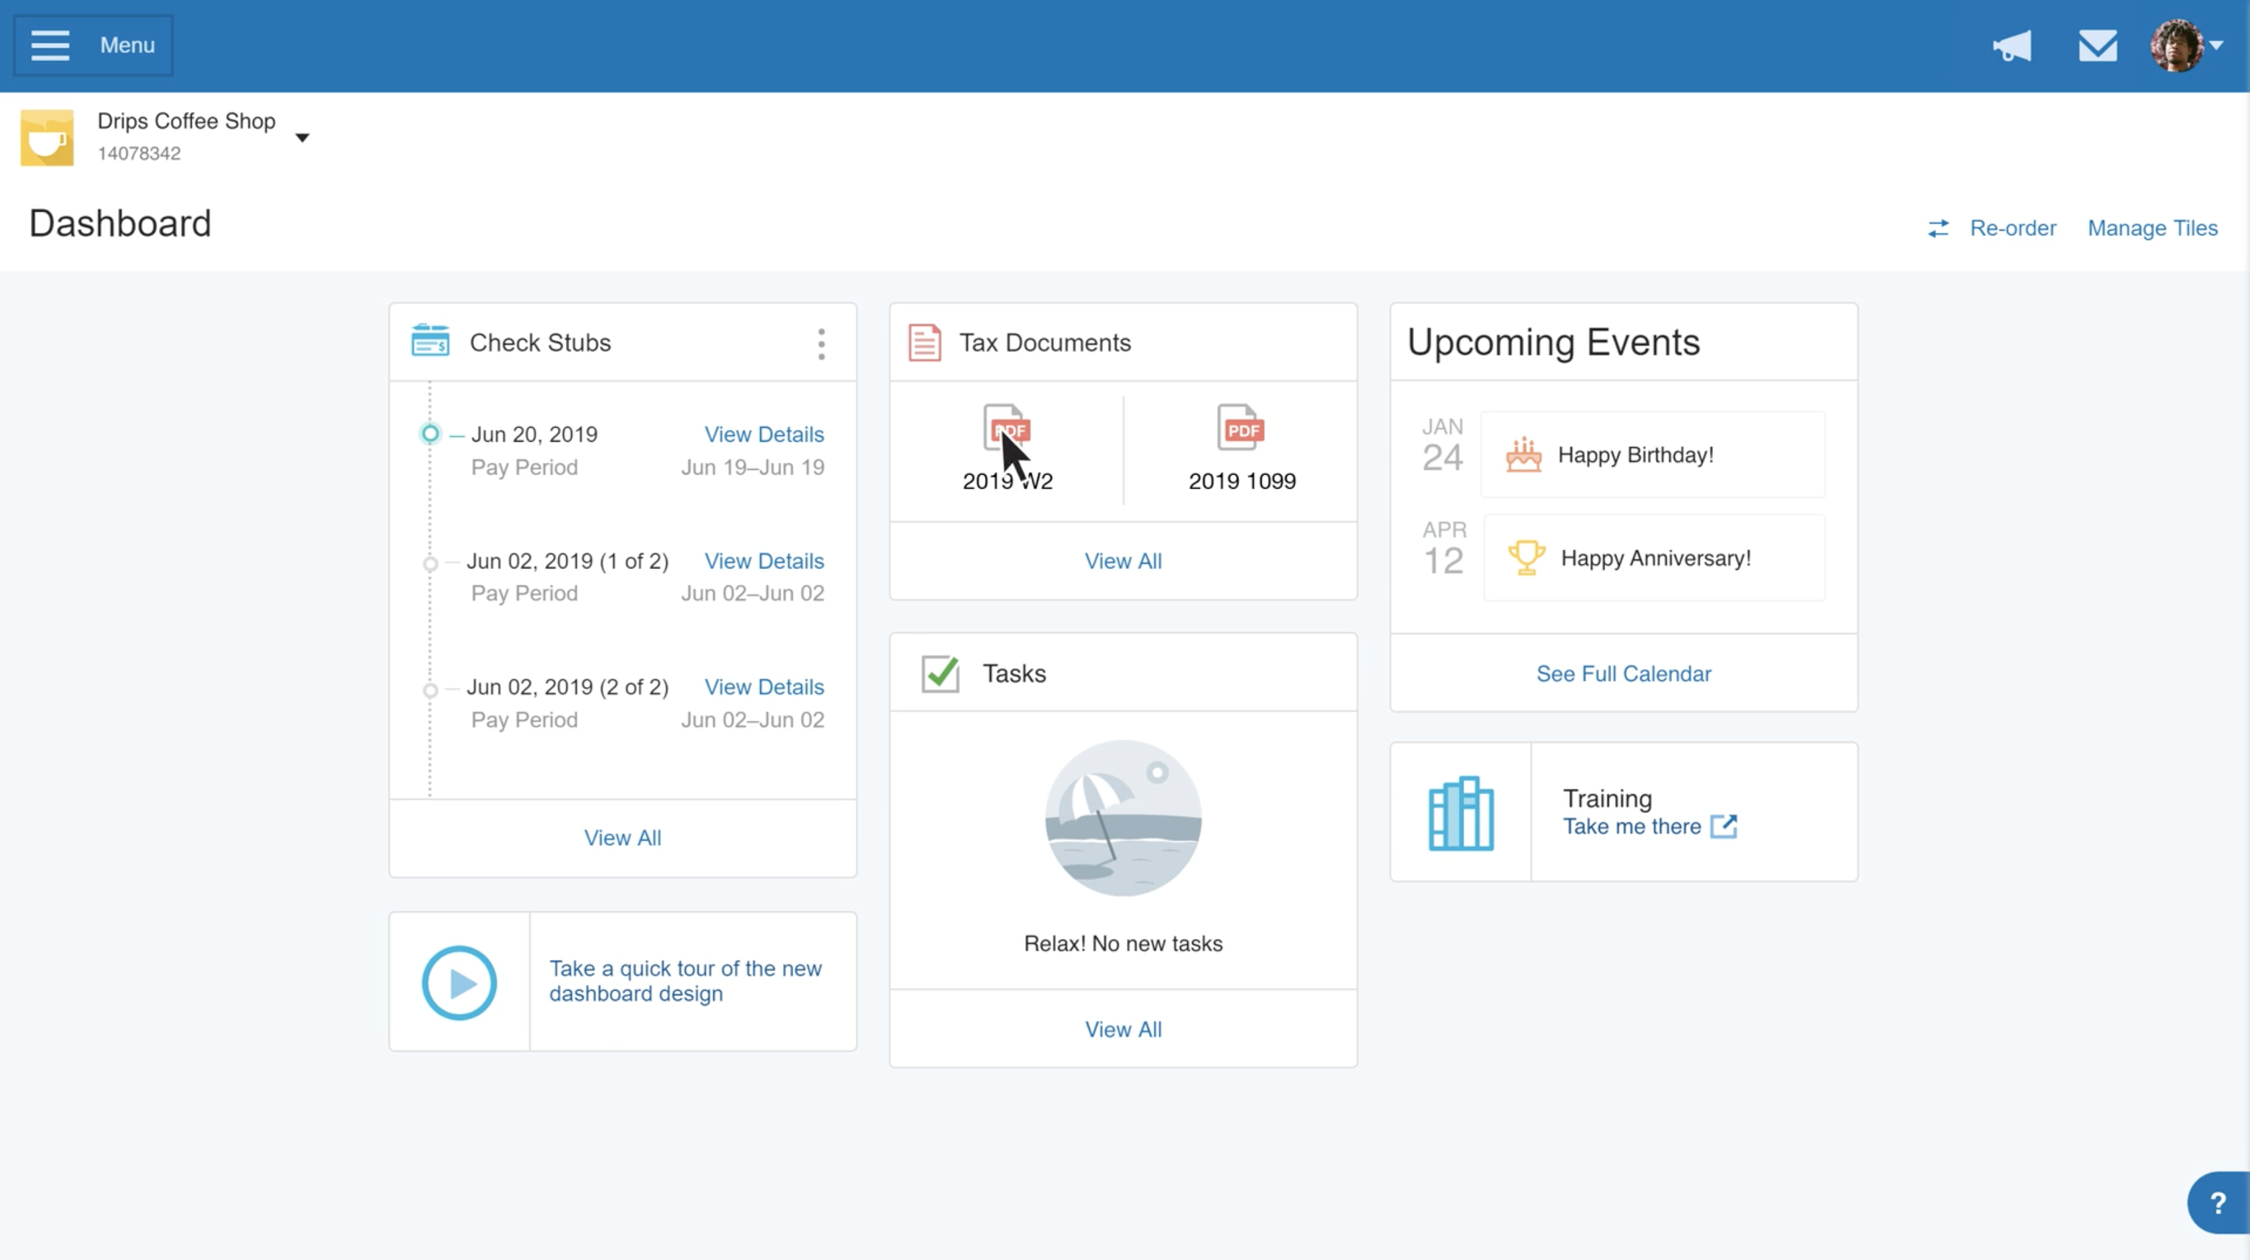Viewport: 2250px width, 1260px height.
Task: Select the Jun 02 (2 of 2) timeline marker
Action: click(x=430, y=690)
